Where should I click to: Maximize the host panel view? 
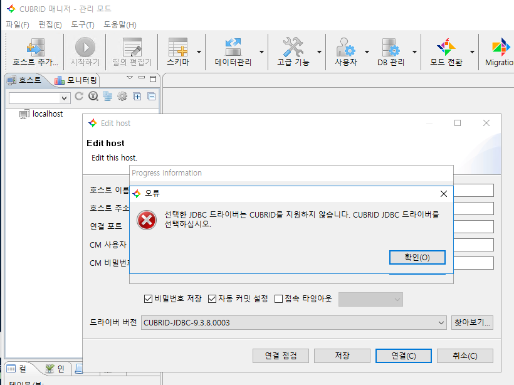[153, 79]
